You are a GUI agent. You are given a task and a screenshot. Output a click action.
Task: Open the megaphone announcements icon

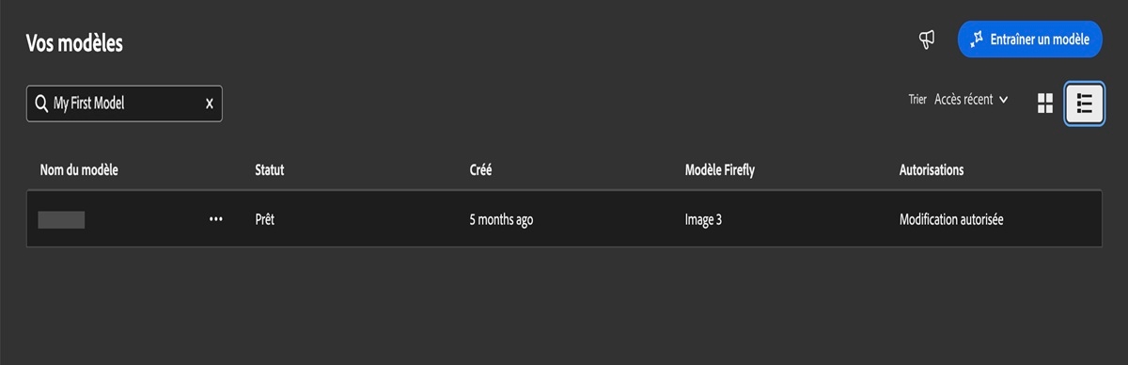pyautogui.click(x=926, y=40)
